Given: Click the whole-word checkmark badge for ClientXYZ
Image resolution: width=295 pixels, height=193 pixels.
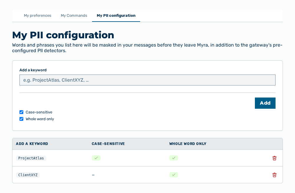Looking at the screenshot, I should point(174,174).
